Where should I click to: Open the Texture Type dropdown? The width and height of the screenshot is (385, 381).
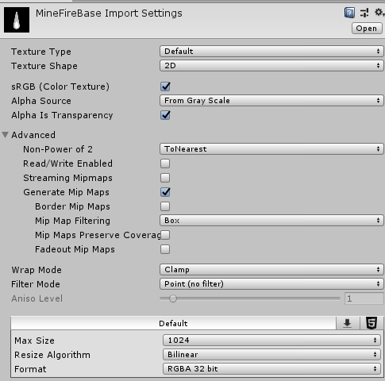[271, 52]
